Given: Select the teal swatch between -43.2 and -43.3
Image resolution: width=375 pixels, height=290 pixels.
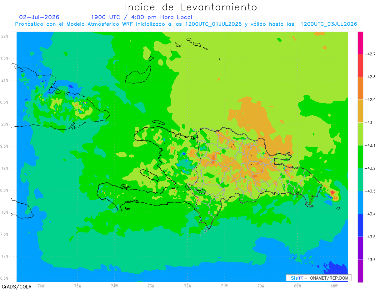Looking at the screenshot, I should pyautogui.click(x=360, y=180).
